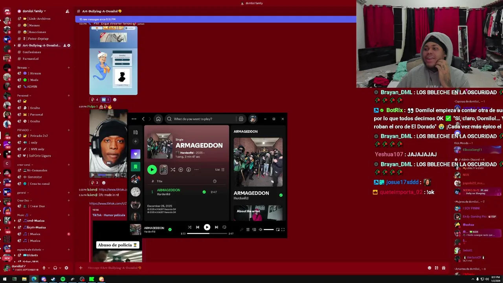Open Discord user settings gear
The image size is (503, 283).
pos(66,268)
